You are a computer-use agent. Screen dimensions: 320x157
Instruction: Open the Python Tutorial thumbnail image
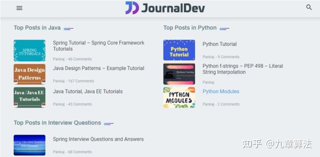pyautogui.click(x=179, y=50)
